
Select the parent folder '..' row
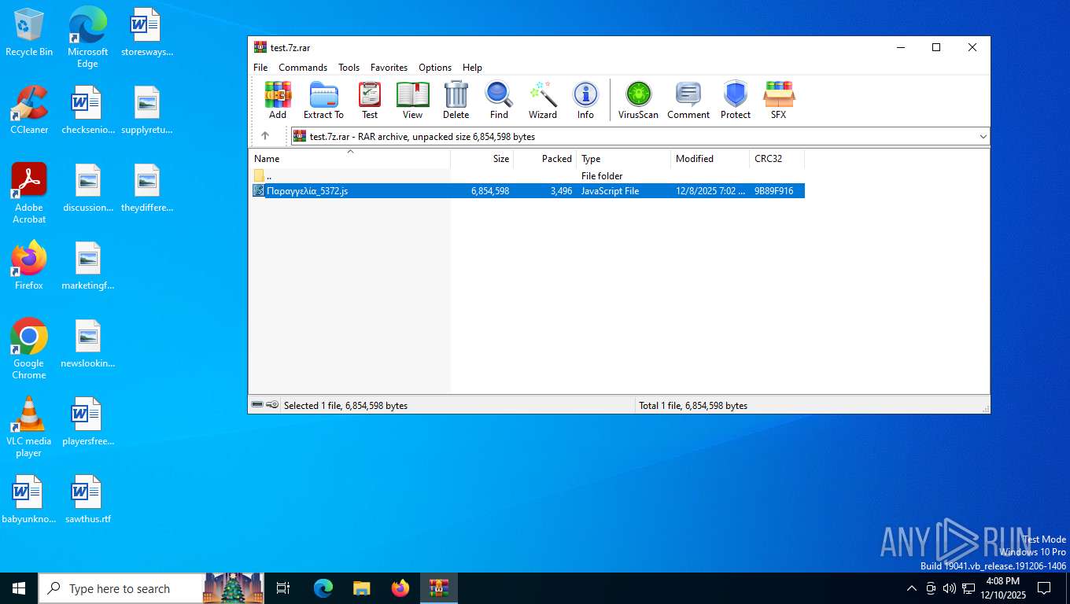point(528,176)
